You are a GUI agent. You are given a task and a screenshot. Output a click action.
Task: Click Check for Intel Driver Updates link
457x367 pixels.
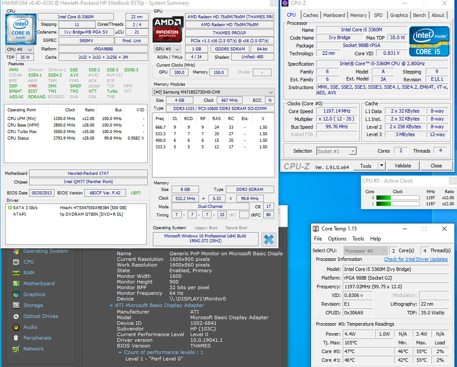(x=416, y=259)
